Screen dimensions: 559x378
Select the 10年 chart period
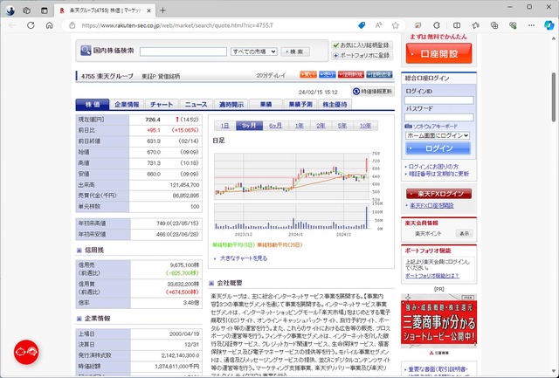click(x=365, y=126)
